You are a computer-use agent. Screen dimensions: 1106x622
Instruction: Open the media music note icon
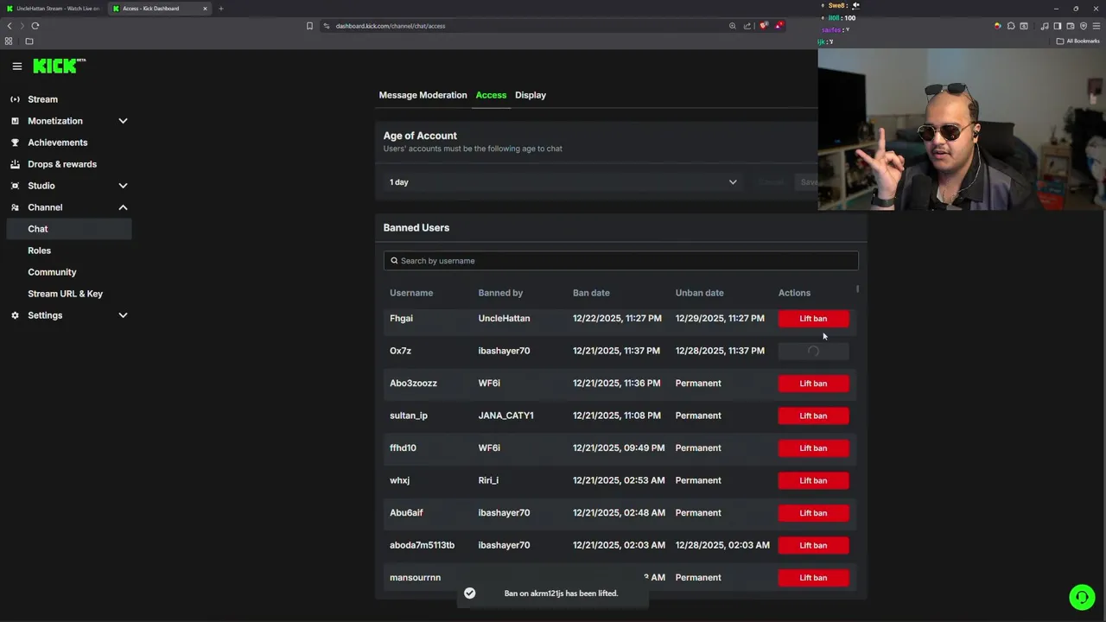point(1045,26)
